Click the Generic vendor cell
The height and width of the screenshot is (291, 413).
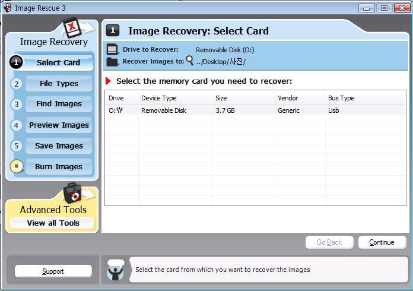[288, 110]
